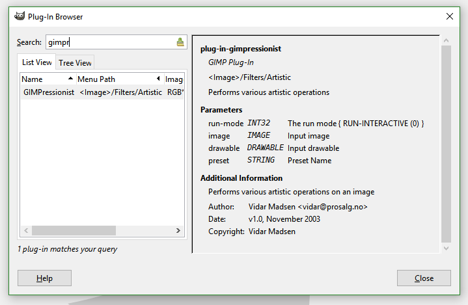Close the Plug-In Browser window with X
This screenshot has height=305, width=468.
450,16
